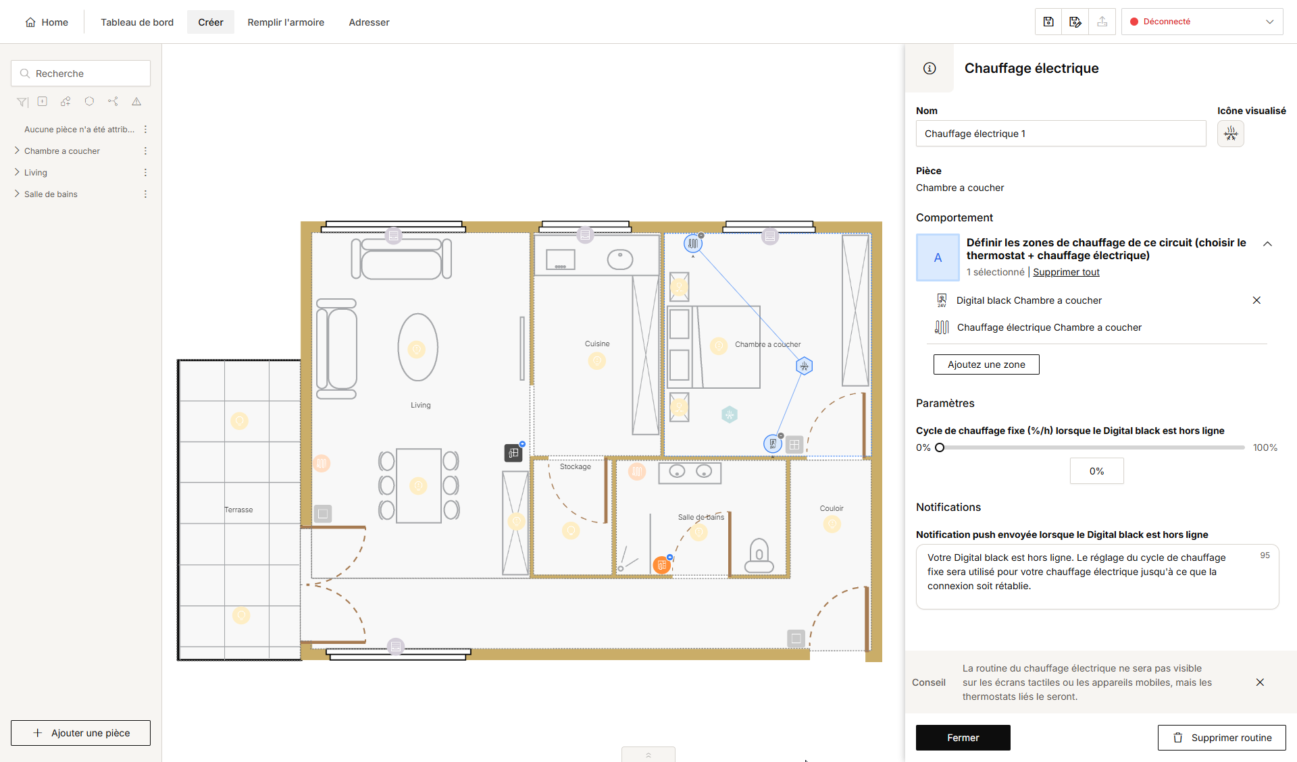Switch to Remplir l'armoire tab
The width and height of the screenshot is (1297, 762).
[x=286, y=22]
